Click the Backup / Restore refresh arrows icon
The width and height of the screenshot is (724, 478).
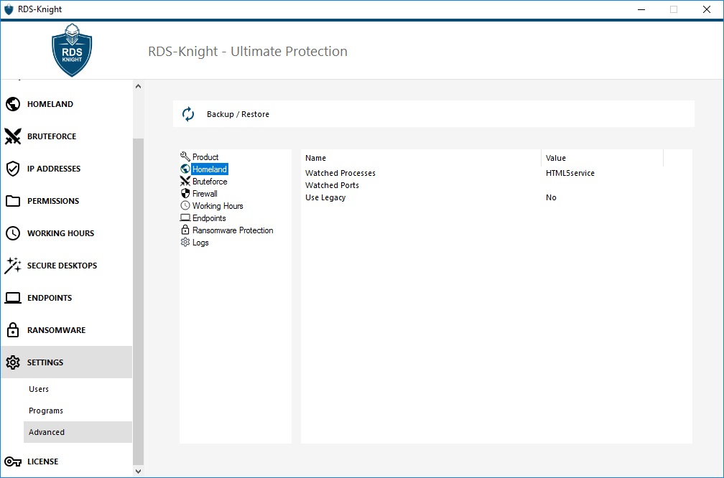pyautogui.click(x=188, y=114)
